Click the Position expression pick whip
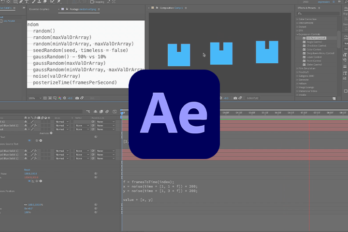The width and height of the screenshot is (348, 232). pyautogui.click(x=37, y=181)
